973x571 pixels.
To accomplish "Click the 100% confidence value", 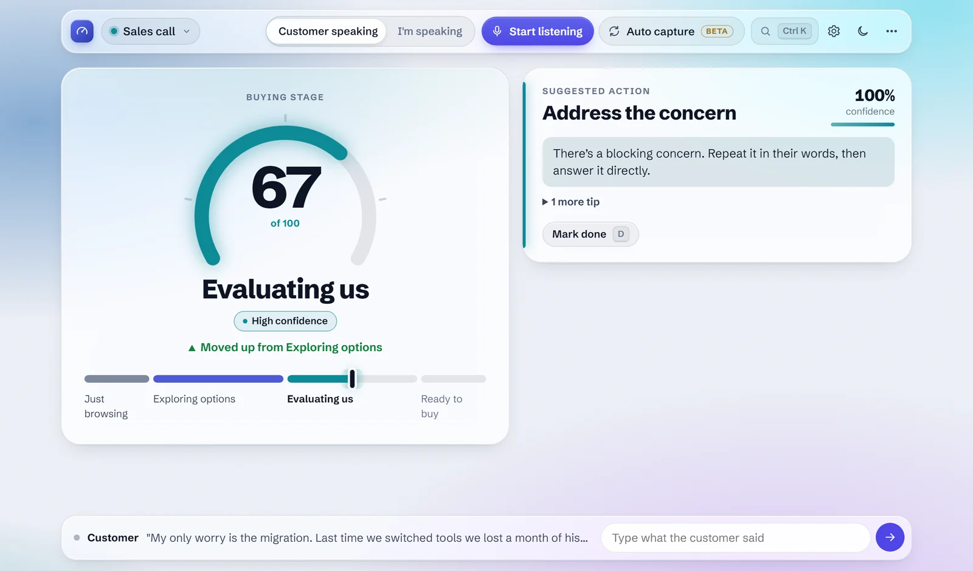I will point(874,95).
